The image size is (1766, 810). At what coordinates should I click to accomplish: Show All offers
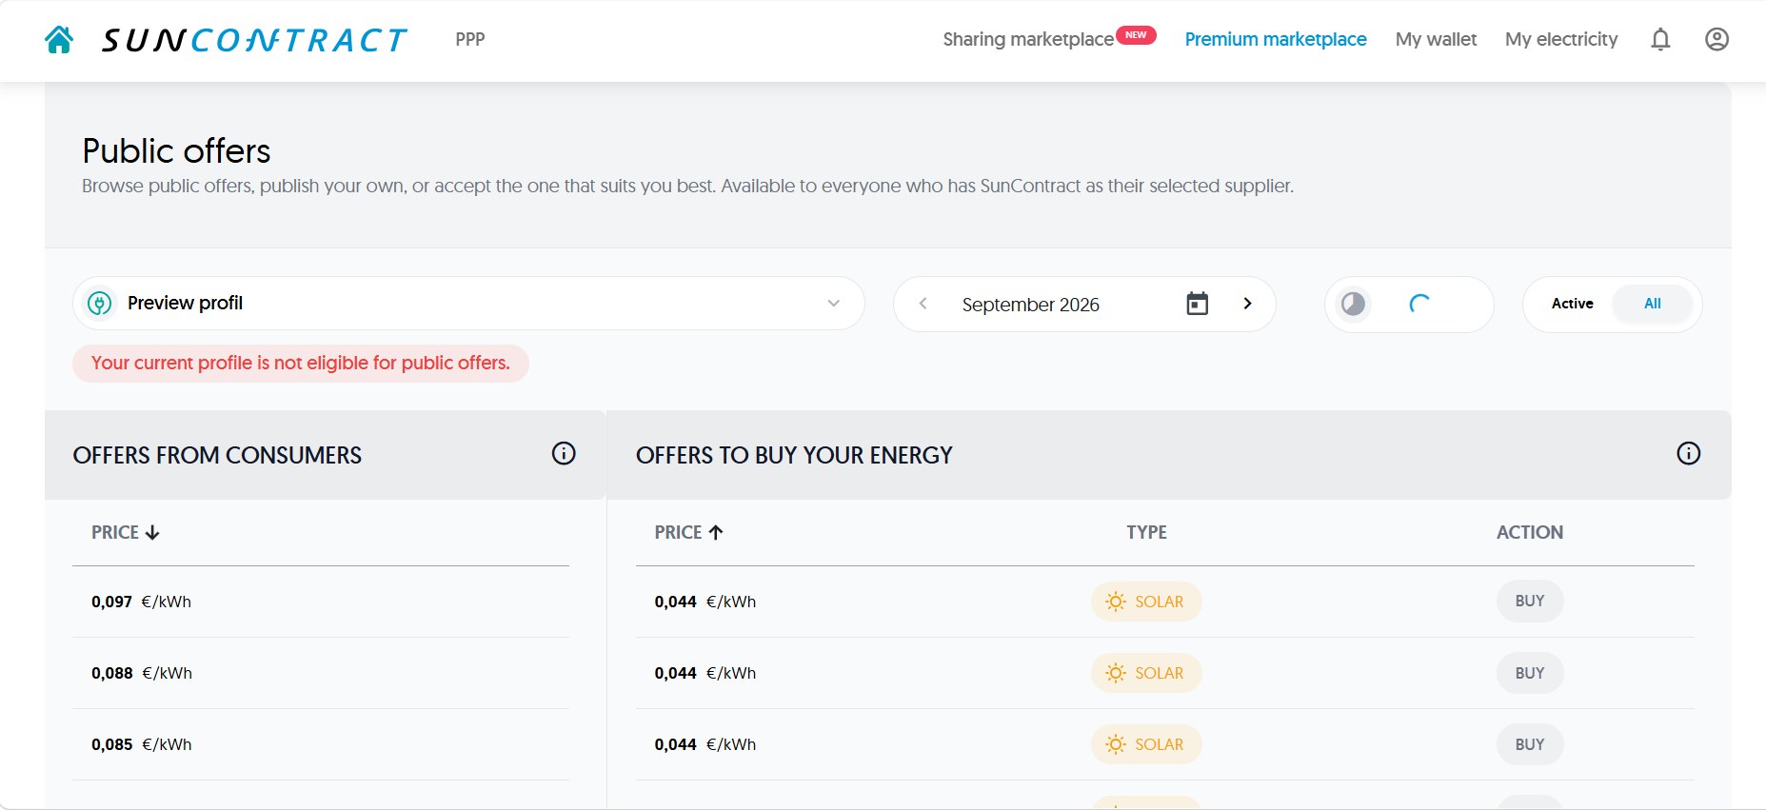coord(1653,304)
